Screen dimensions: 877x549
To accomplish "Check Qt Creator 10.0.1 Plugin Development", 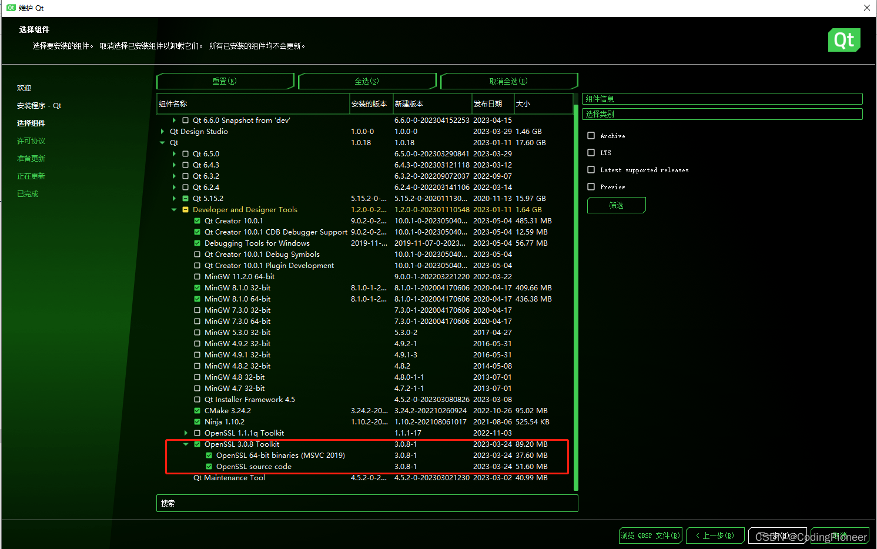I will (198, 266).
